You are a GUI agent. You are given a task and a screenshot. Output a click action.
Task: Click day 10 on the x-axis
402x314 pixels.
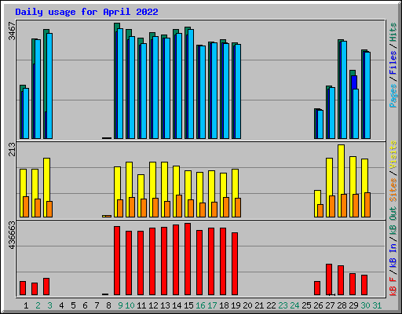130,305
